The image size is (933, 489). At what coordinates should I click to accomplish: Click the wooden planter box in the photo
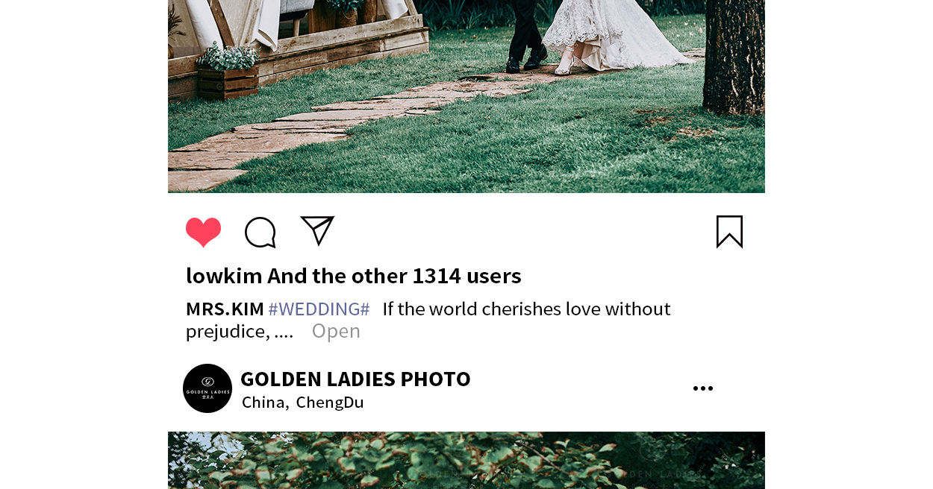228,82
